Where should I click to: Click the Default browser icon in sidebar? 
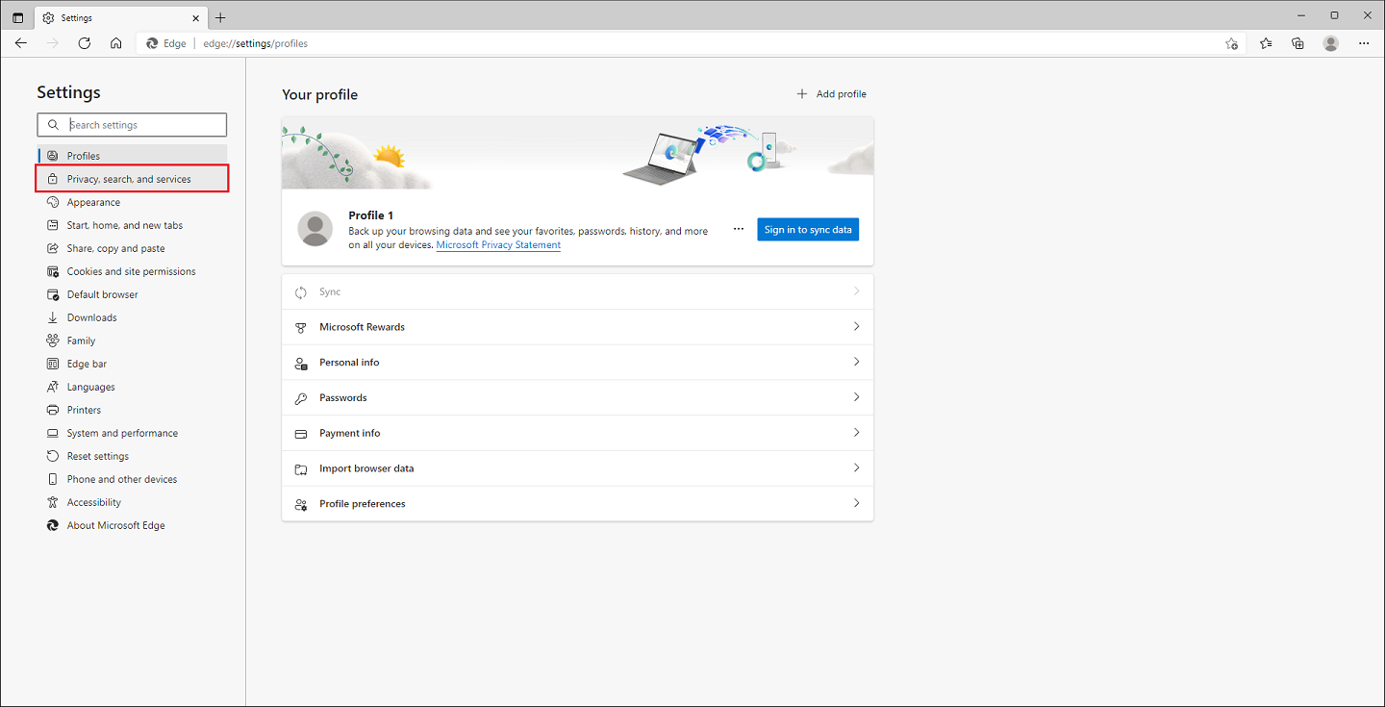[53, 294]
